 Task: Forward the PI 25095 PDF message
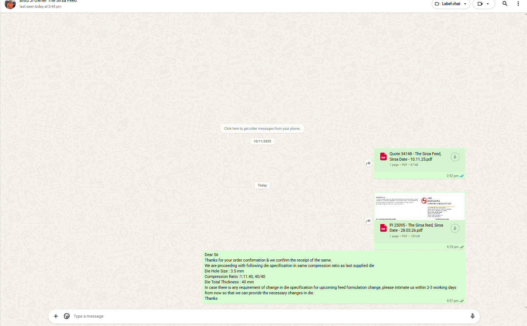[368, 221]
